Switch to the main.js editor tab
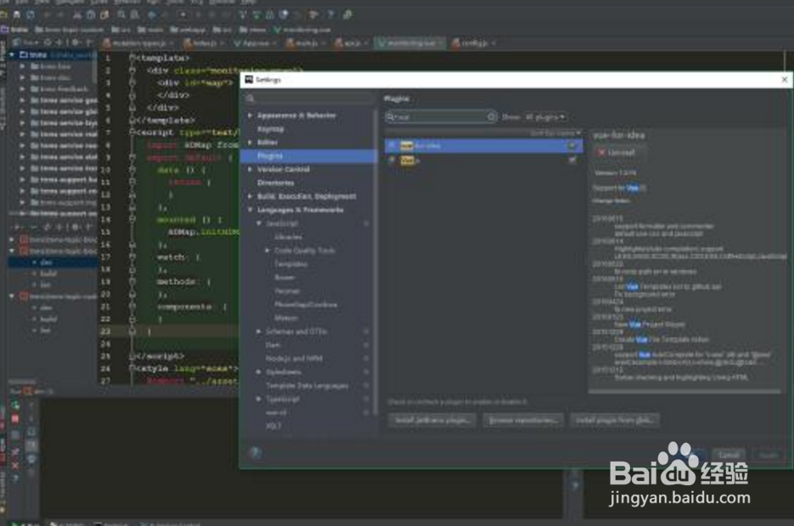The image size is (794, 526). (306, 43)
